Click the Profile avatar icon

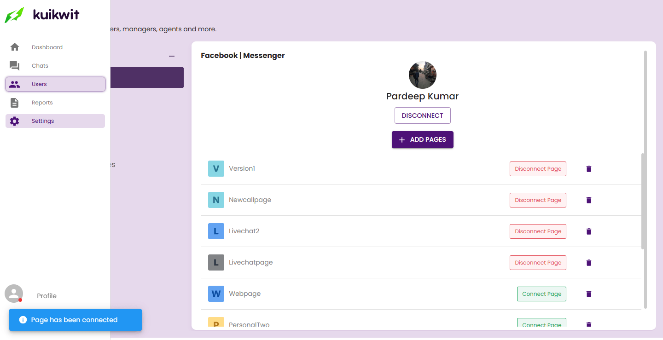click(14, 294)
